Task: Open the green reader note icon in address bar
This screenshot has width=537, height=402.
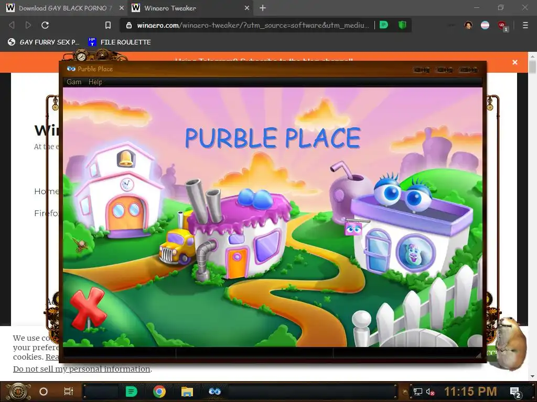Action: click(384, 25)
